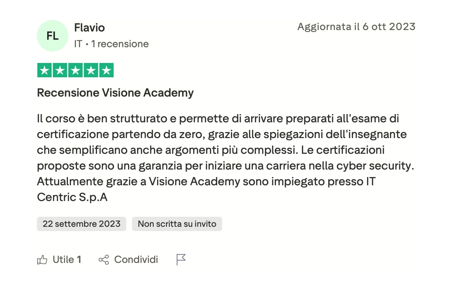450x284 pixels.
Task: Click the "IT" country label under Flavio
Action: point(78,44)
